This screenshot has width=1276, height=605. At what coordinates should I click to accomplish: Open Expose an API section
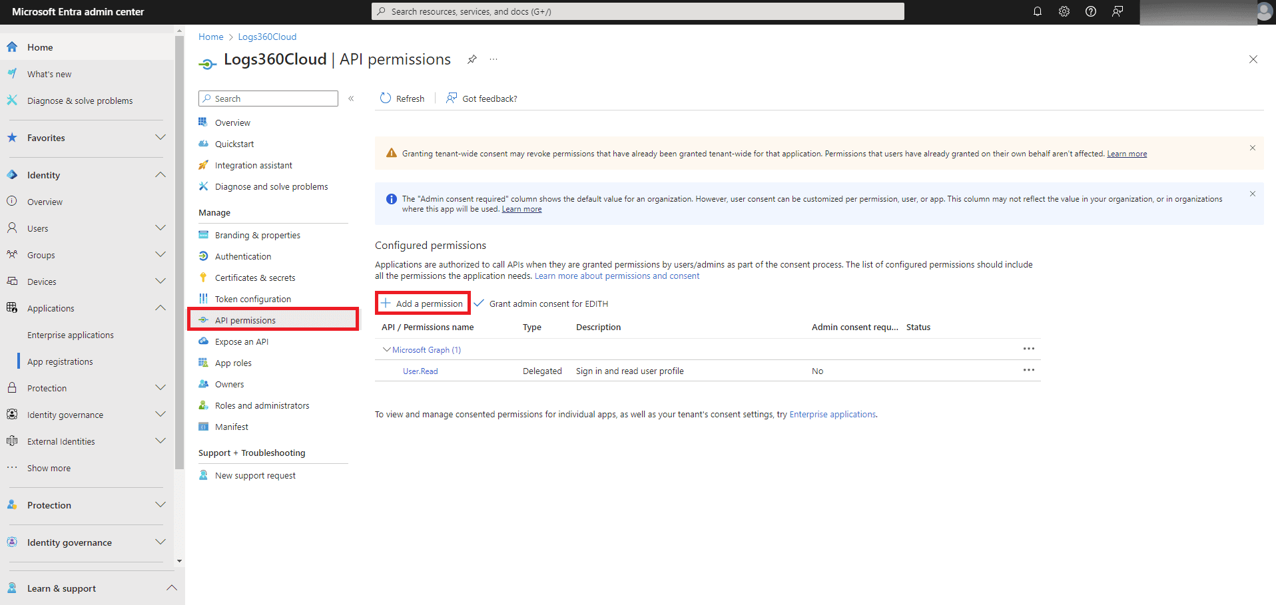click(x=240, y=341)
